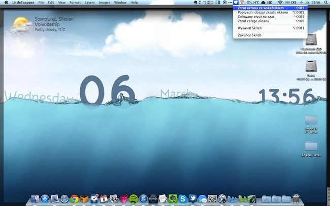Open the brown box app in Dock
330x206 pixels.
pos(84,198)
